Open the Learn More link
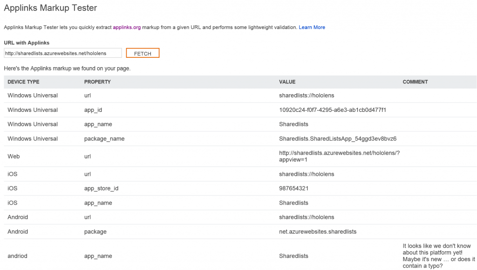The height and width of the screenshot is (270, 477). (312, 28)
